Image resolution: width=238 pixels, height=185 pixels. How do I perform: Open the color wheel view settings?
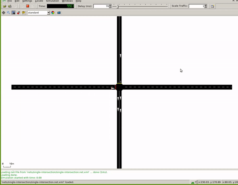(53, 13)
